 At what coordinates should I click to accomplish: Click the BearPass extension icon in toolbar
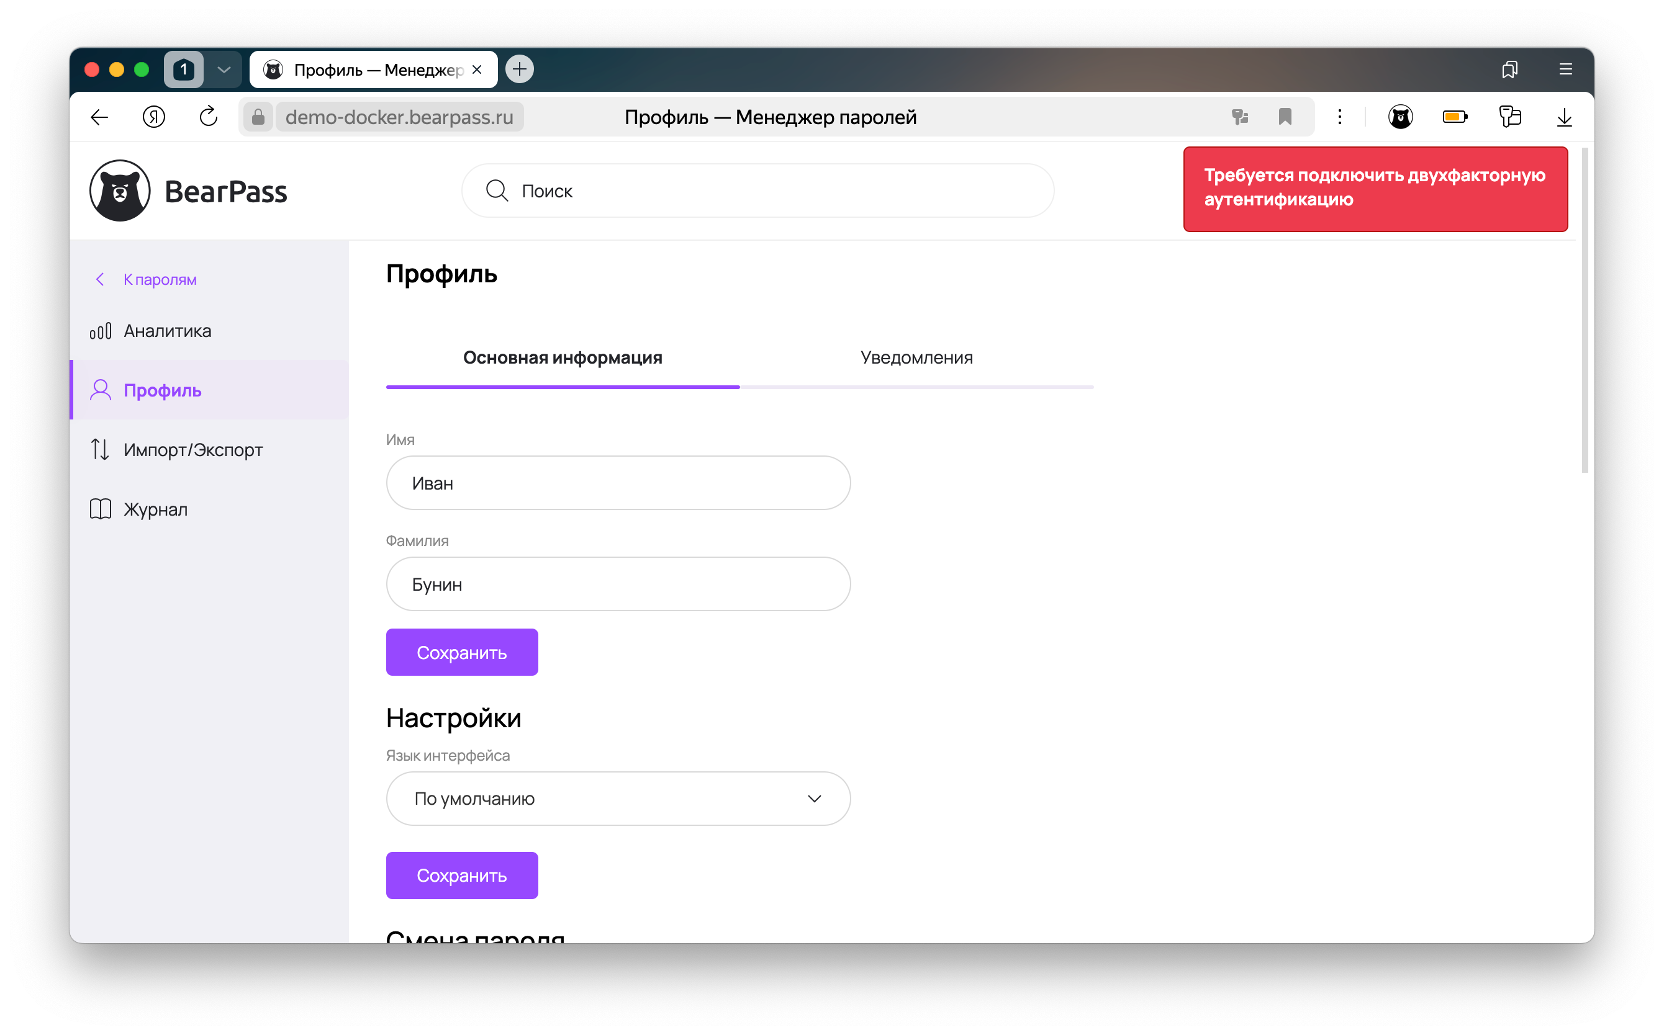pos(1399,117)
